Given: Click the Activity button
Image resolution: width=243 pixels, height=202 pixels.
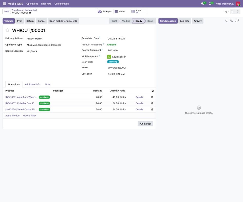Looking at the screenshot, I should [x=198, y=21].
